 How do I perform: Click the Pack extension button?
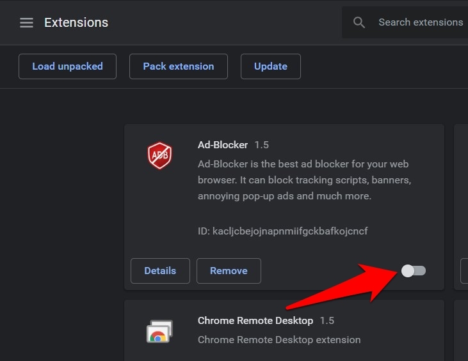(x=179, y=66)
